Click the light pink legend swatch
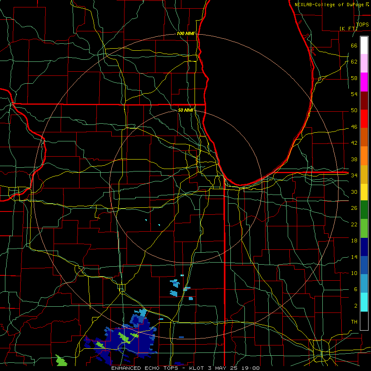371x371 pixels. [x=364, y=63]
